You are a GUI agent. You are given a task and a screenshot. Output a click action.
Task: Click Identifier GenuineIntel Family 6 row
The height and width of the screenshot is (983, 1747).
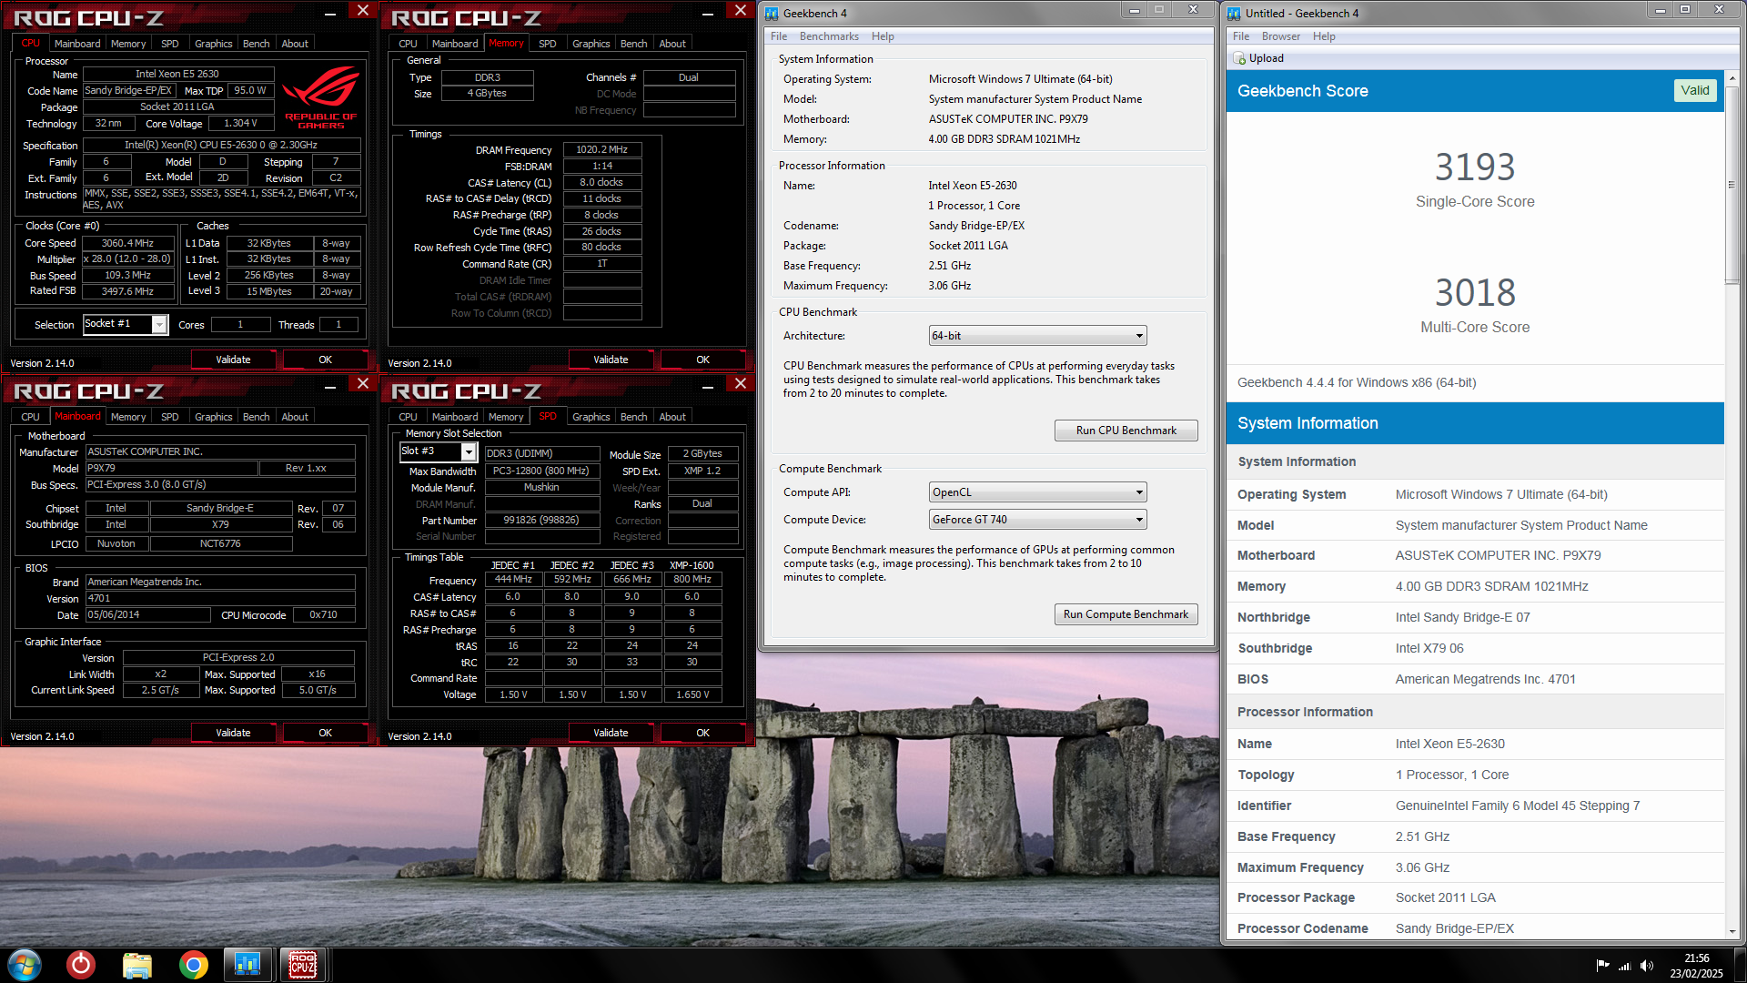(1475, 806)
